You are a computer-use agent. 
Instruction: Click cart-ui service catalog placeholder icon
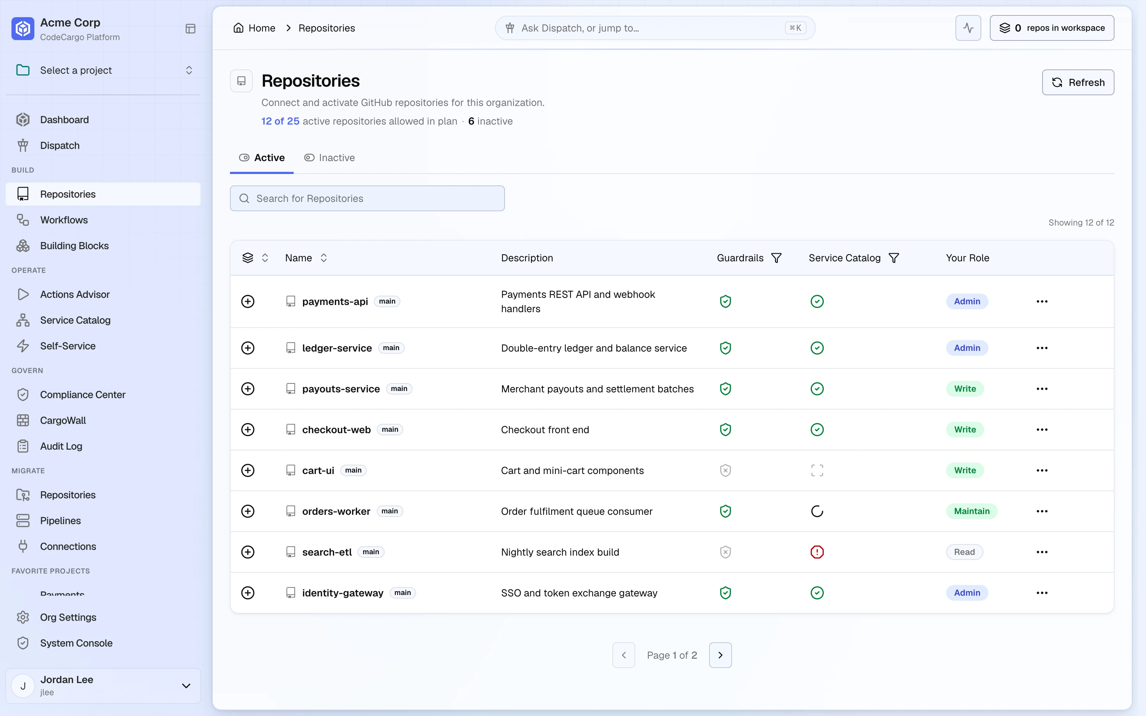[817, 470]
